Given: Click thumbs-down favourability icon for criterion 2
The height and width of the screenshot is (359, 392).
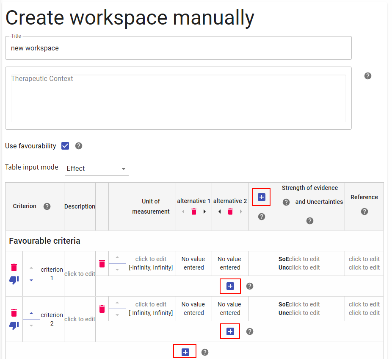Looking at the screenshot, I should [x=14, y=326].
